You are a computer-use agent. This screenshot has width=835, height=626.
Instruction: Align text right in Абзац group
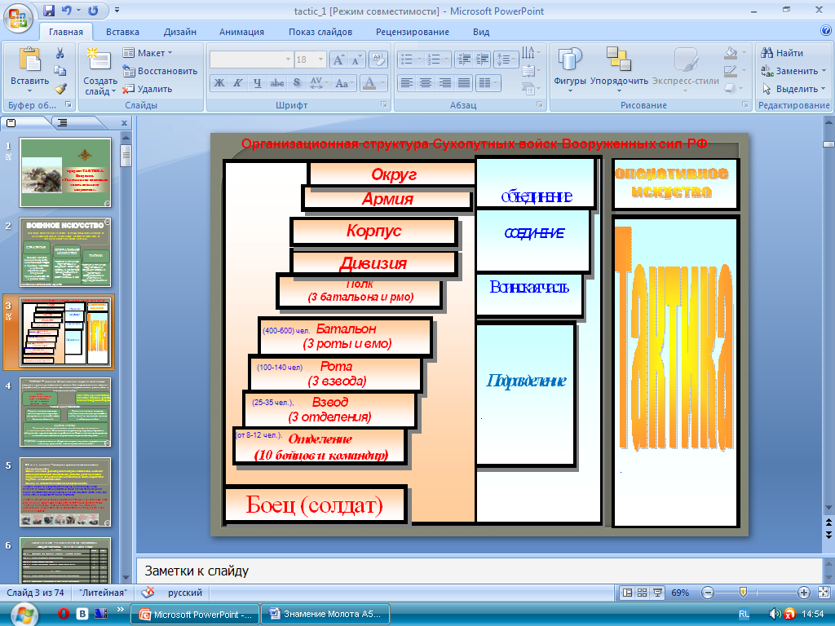tap(444, 82)
